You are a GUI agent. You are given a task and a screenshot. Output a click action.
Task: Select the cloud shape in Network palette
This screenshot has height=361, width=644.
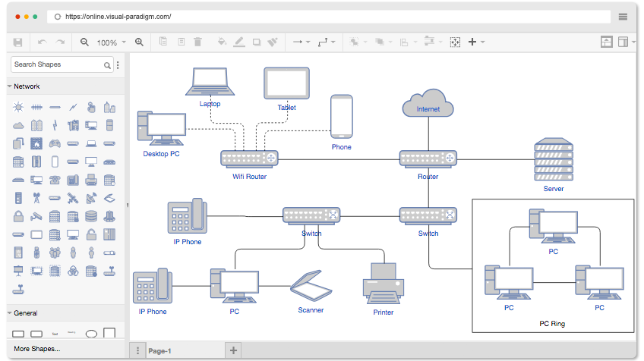(18, 126)
